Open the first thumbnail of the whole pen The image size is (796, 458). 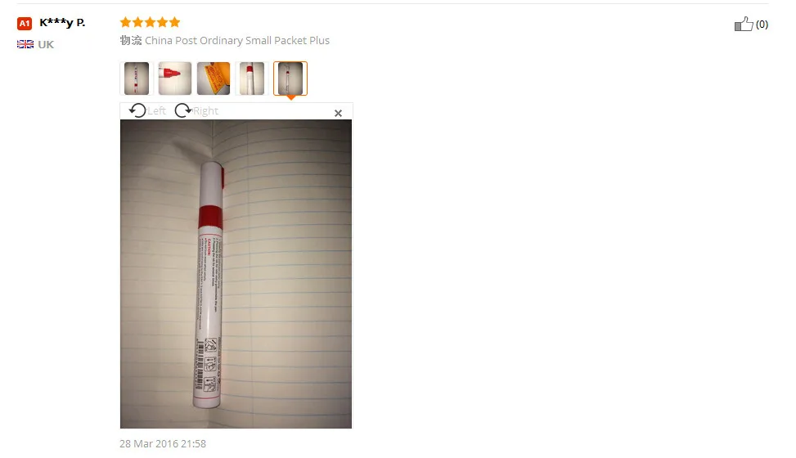click(x=137, y=79)
